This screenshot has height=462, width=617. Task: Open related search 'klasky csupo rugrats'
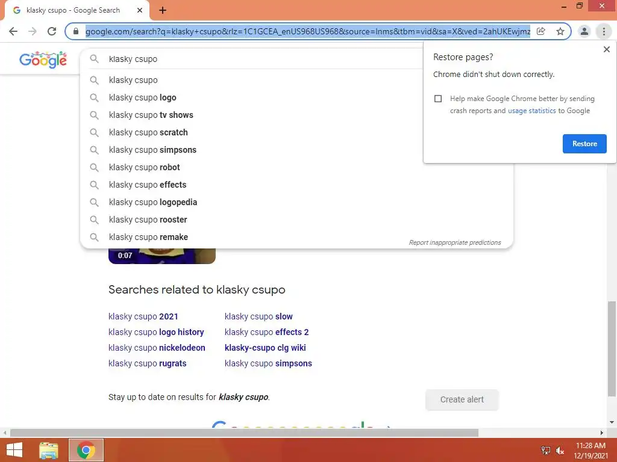pos(148,364)
